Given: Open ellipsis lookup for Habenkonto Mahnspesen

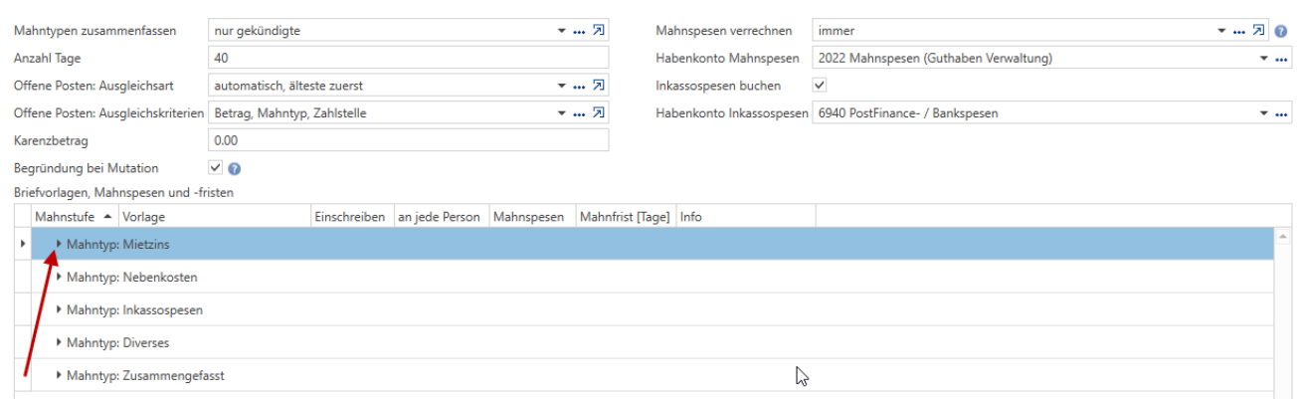Looking at the screenshot, I should coord(1281,59).
